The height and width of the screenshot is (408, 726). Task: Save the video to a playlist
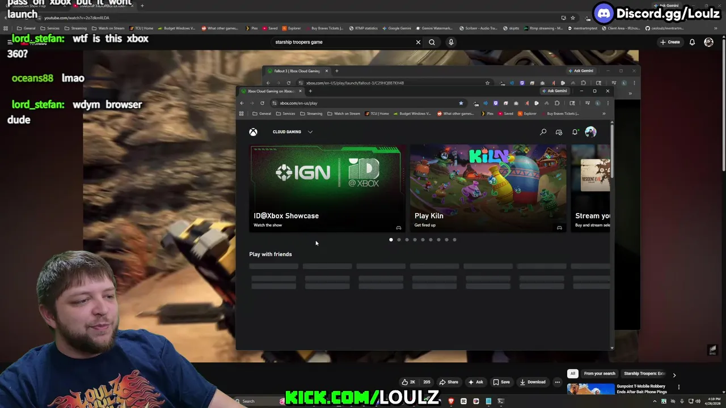501,382
